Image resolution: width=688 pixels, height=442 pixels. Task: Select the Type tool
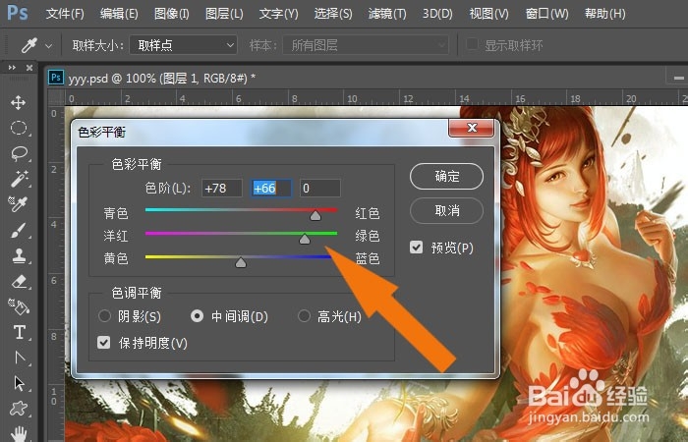(x=20, y=332)
